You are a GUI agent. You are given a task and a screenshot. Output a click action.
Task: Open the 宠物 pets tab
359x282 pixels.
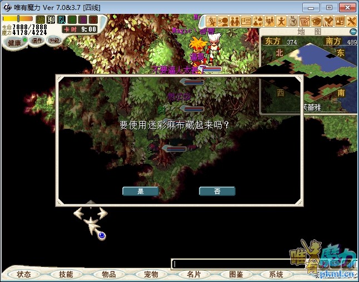pyautogui.click(x=151, y=274)
